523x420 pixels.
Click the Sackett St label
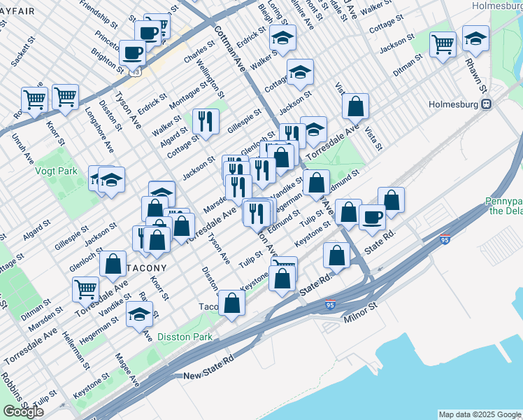[22, 51]
